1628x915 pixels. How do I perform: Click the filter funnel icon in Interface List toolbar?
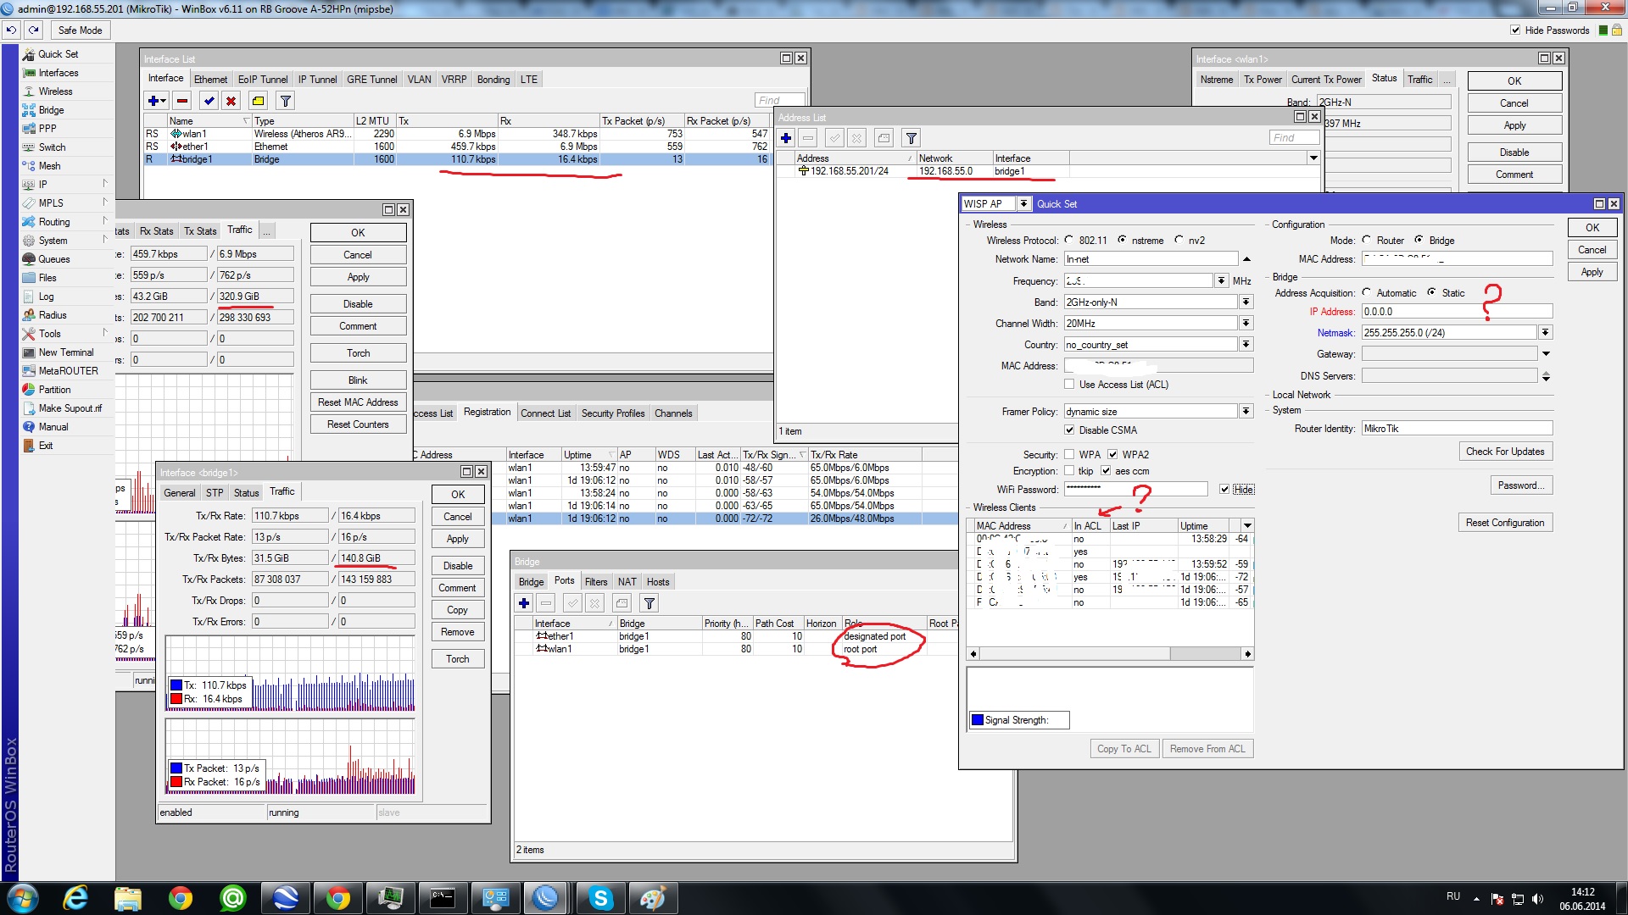pos(286,101)
